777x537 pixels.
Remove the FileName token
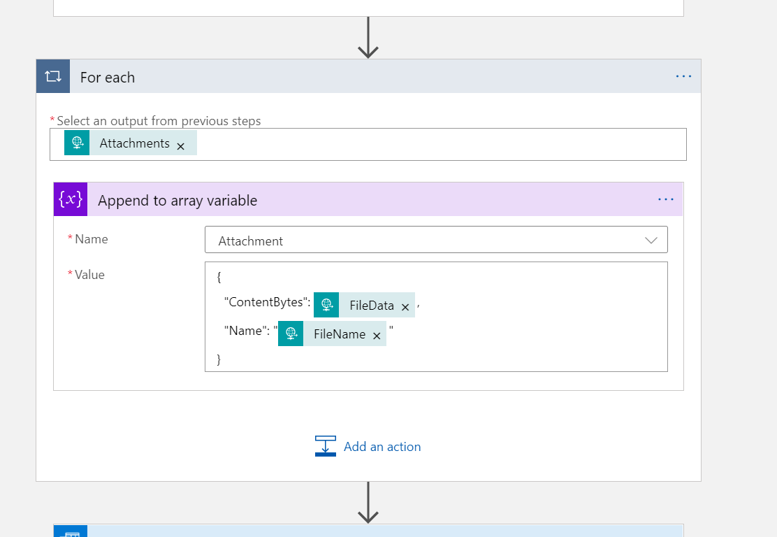coord(377,336)
